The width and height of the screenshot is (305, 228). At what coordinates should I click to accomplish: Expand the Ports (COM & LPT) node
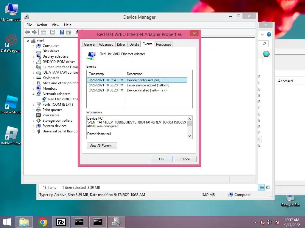pos(33,105)
